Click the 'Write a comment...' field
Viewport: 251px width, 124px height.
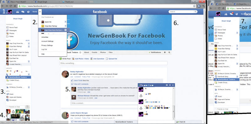104,103
